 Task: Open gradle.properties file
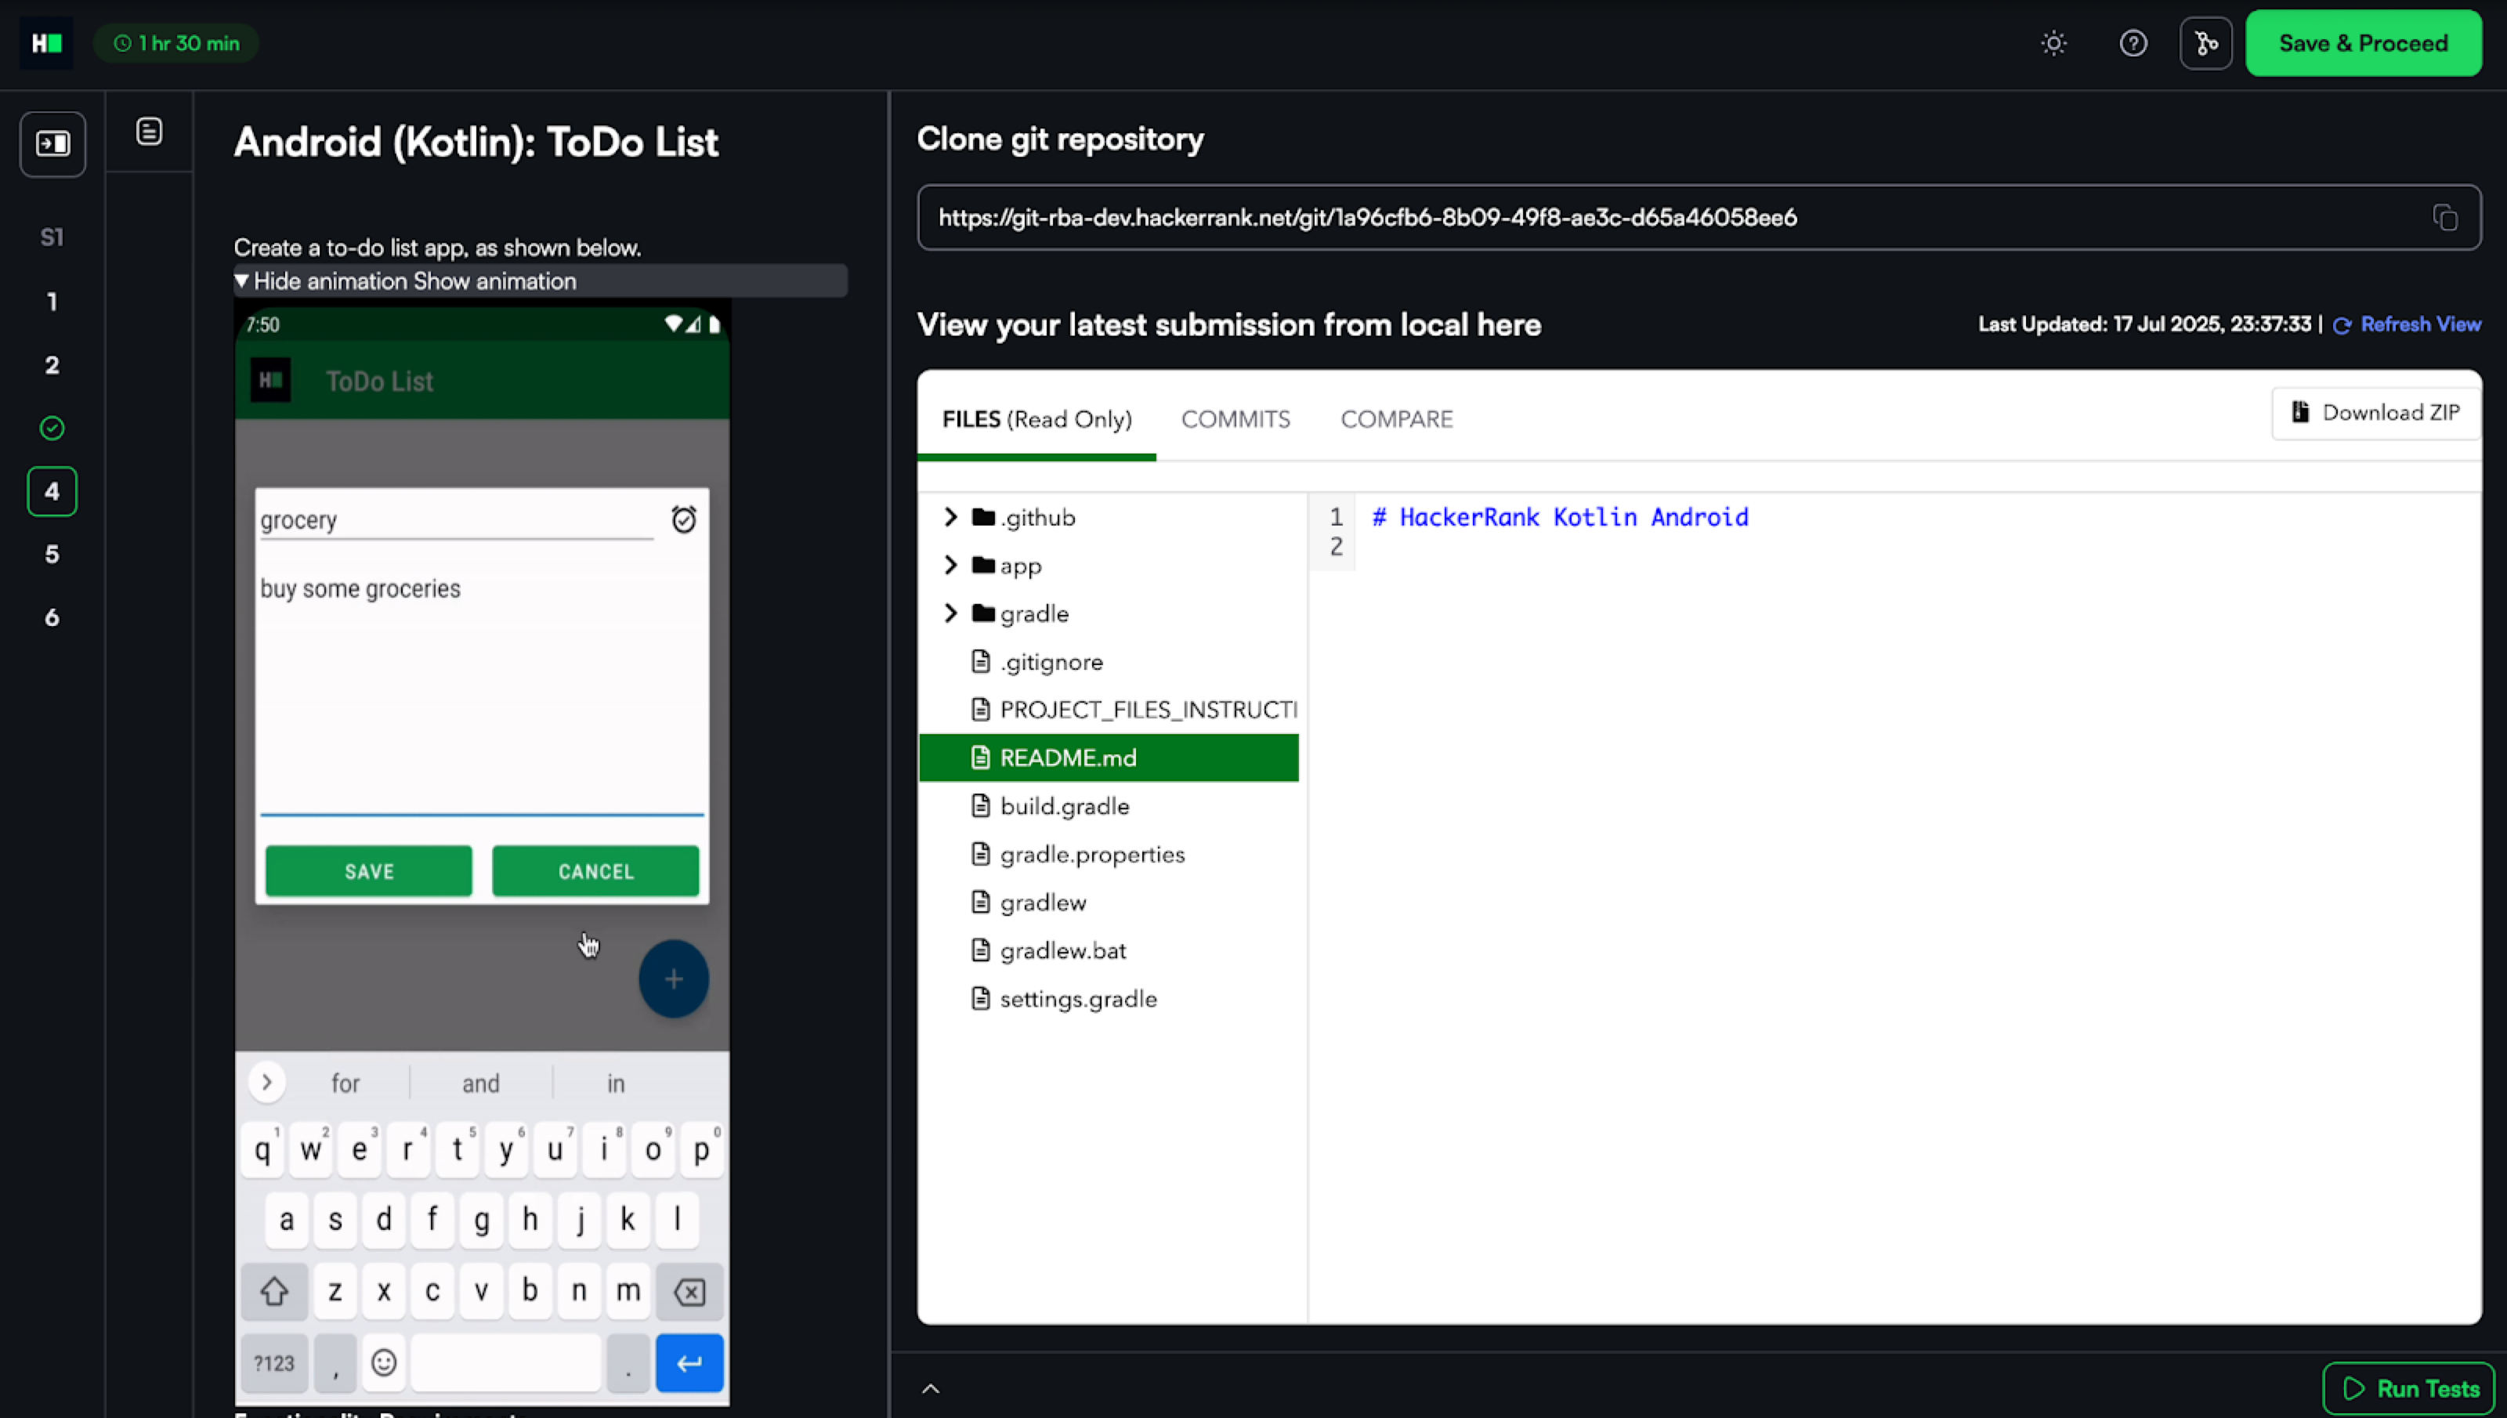1092,854
